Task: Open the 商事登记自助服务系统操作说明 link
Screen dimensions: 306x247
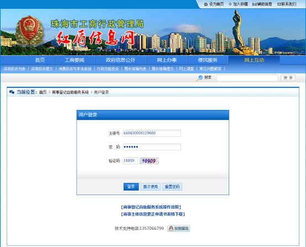Action: pos(151,207)
